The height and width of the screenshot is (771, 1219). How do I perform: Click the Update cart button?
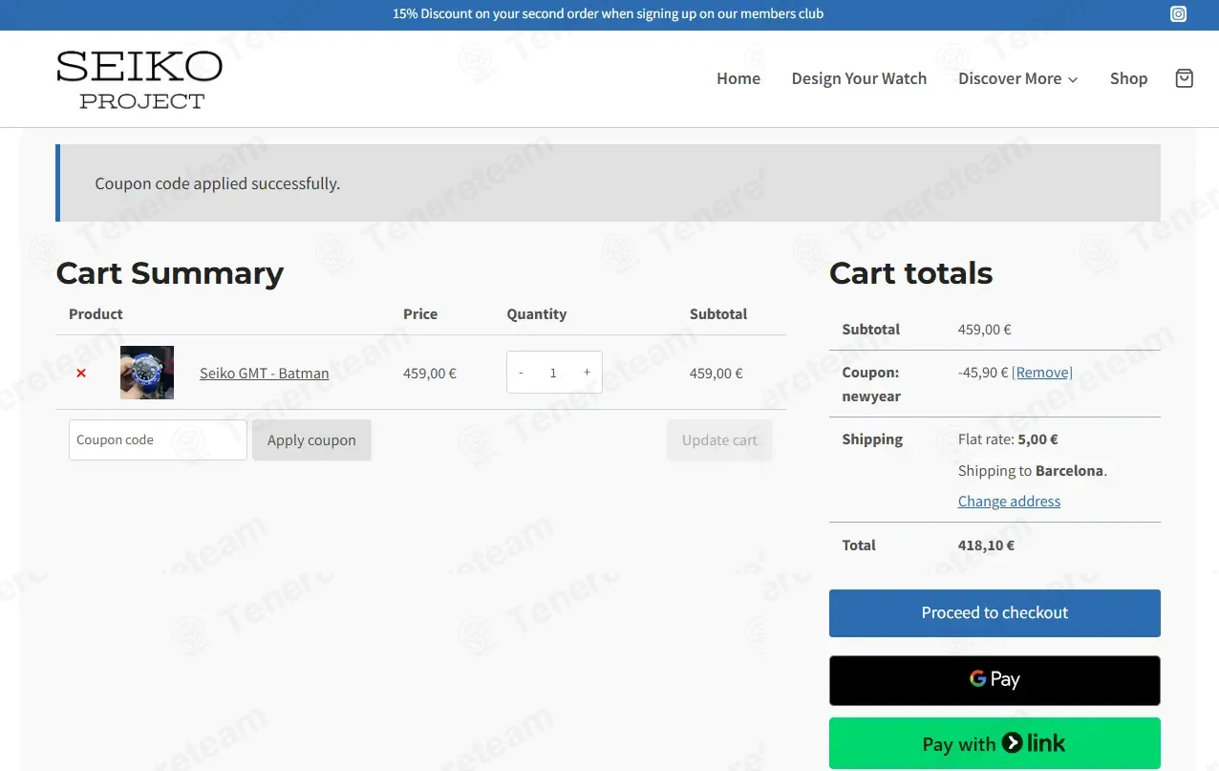click(719, 439)
